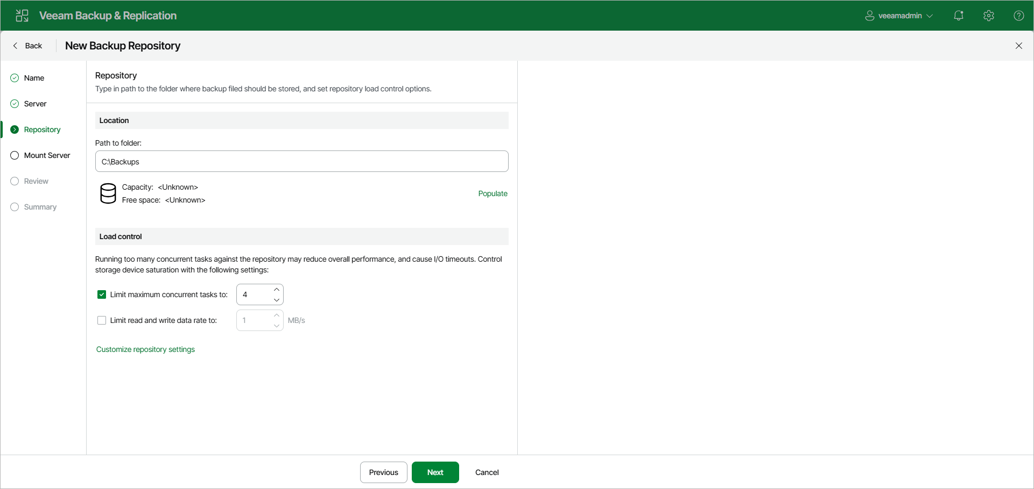1034x489 pixels.
Task: Open the settings gear
Action: (989, 16)
